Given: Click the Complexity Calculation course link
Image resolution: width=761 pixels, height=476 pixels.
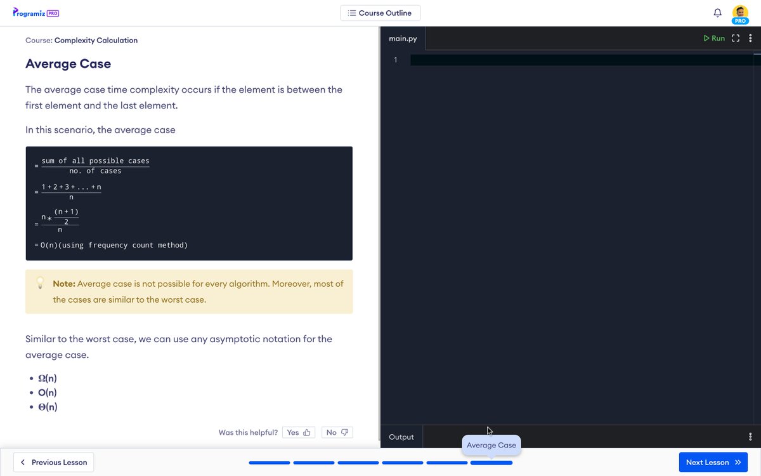Looking at the screenshot, I should click(x=96, y=40).
